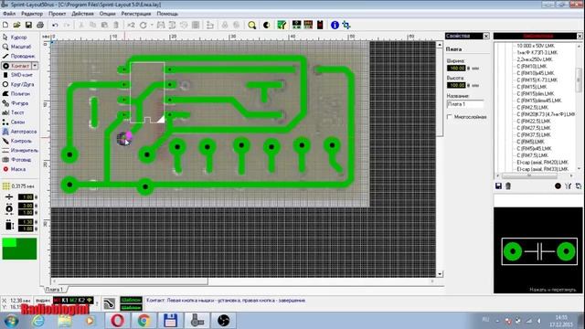585x329 pixels.
Task: Click the green checkmark icon in toolbar
Action: tap(282, 25)
